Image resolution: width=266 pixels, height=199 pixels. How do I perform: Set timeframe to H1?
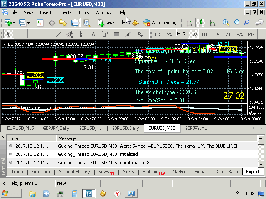coord(204,34)
